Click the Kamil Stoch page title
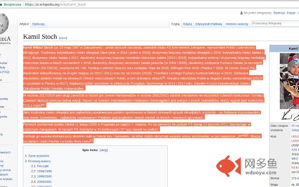The width and height of the screenshot is (299, 187). 40,36
